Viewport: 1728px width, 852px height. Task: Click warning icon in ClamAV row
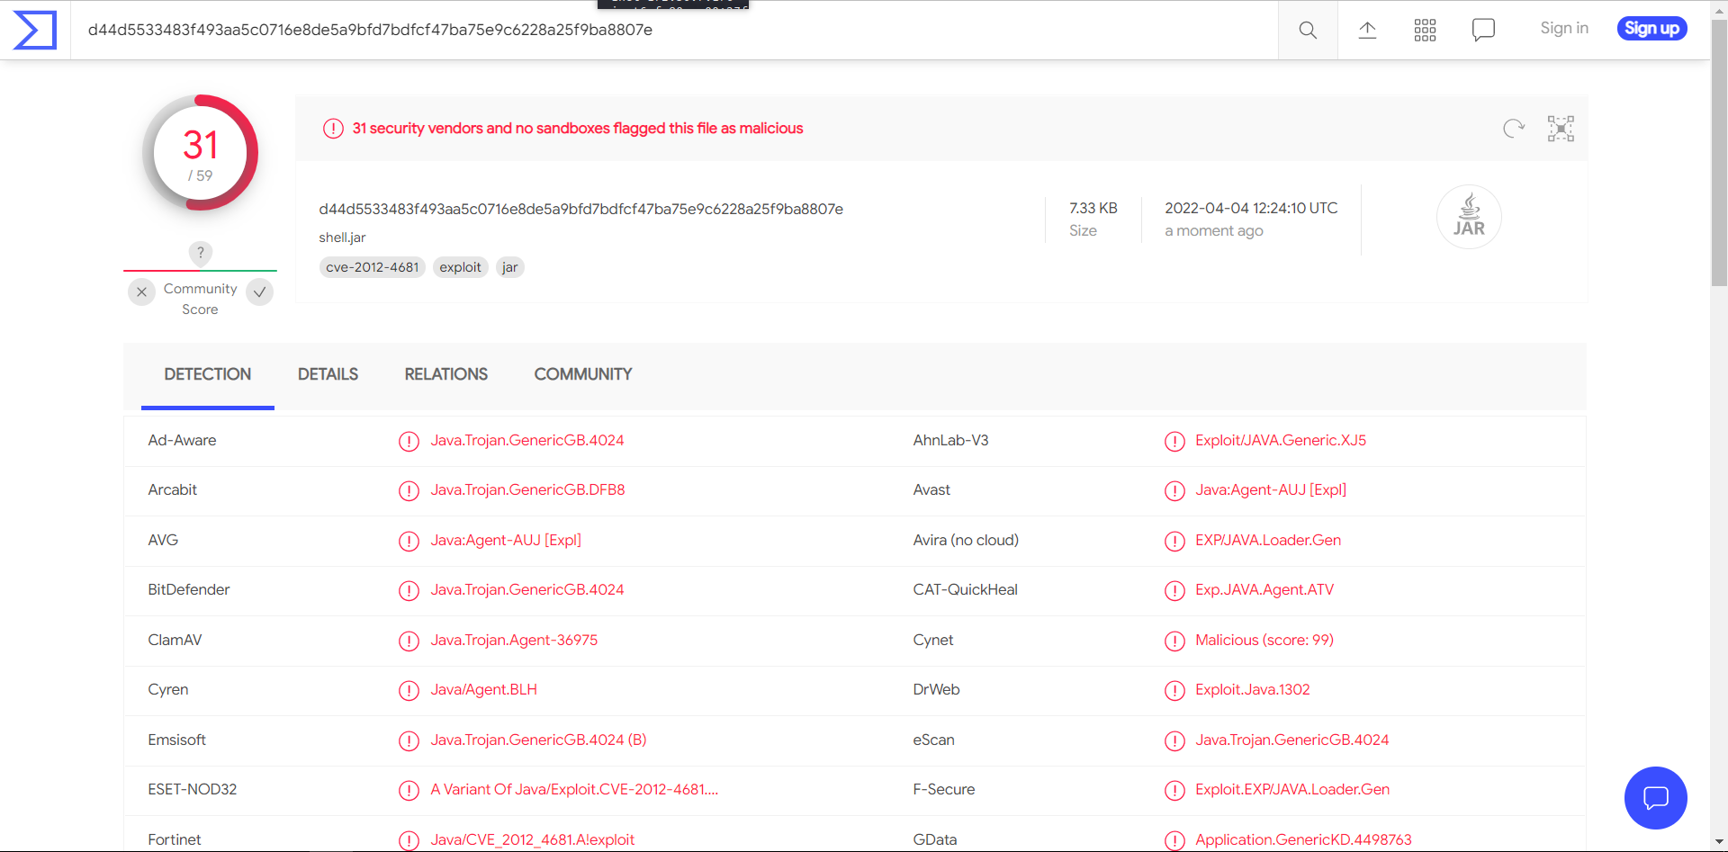[x=409, y=641]
